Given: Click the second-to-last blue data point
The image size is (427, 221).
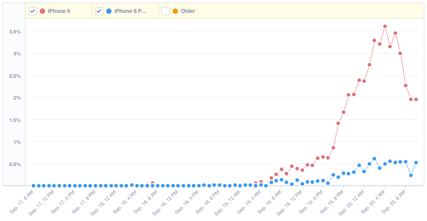Looking at the screenshot, I should pos(410,175).
